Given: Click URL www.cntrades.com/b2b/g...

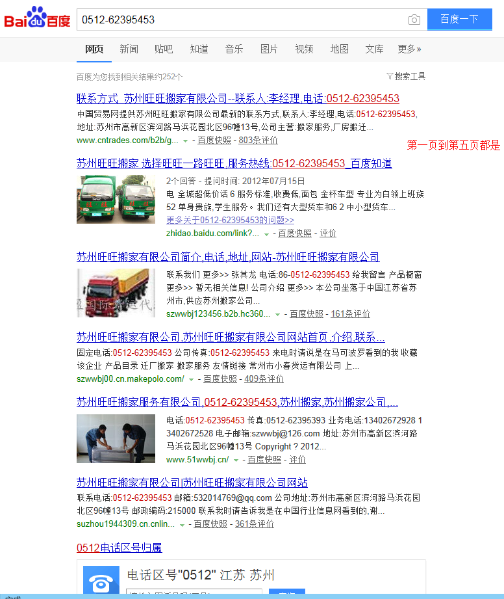Looking at the screenshot, I should 127,140.
